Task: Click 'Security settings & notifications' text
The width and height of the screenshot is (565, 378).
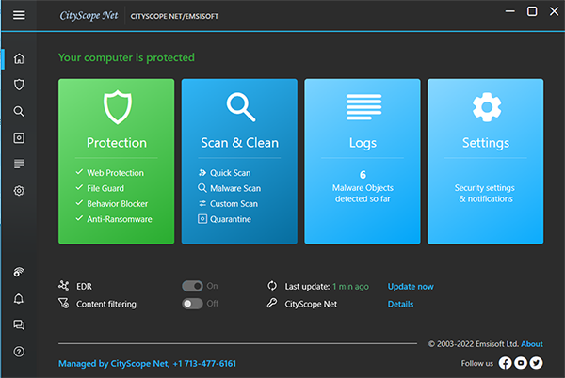Action: tap(485, 193)
